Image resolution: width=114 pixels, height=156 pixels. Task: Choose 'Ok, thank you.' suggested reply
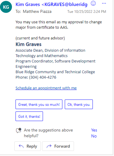[x=79, y=104]
